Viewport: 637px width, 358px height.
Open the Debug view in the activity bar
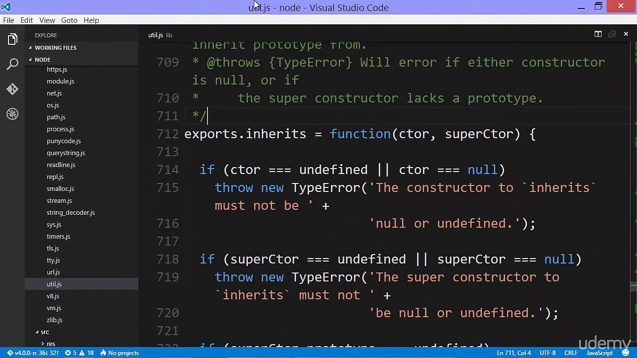12,114
